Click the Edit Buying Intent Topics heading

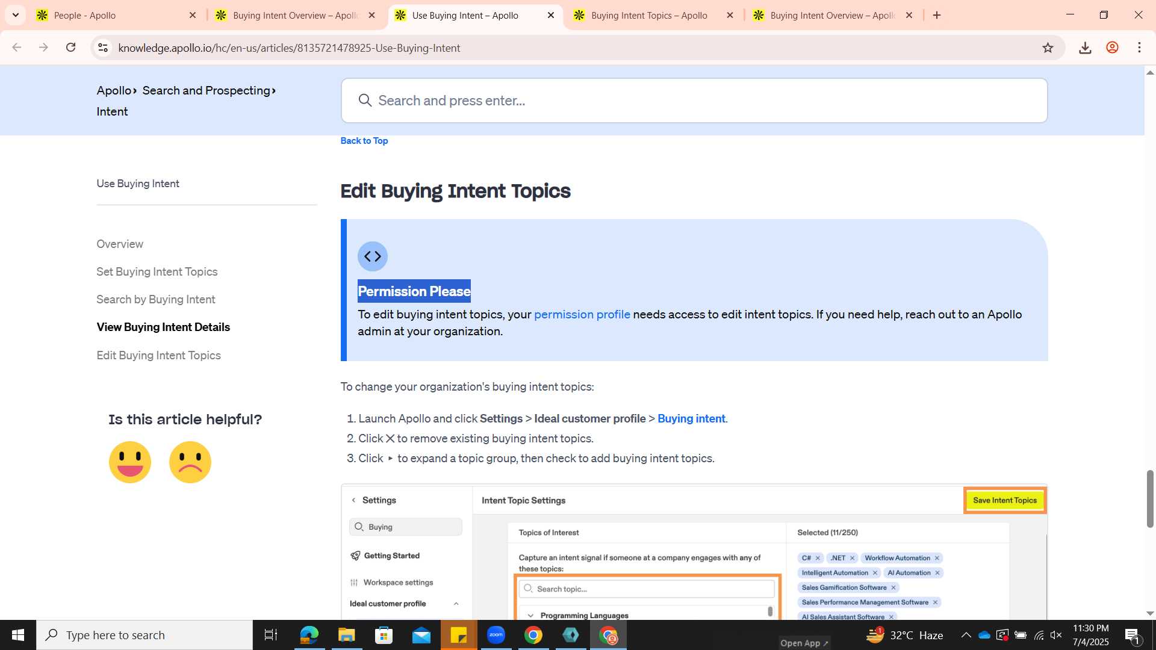455,191
